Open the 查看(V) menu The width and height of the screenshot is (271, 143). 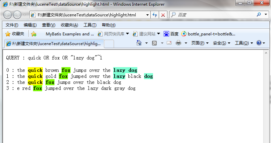(48, 25)
